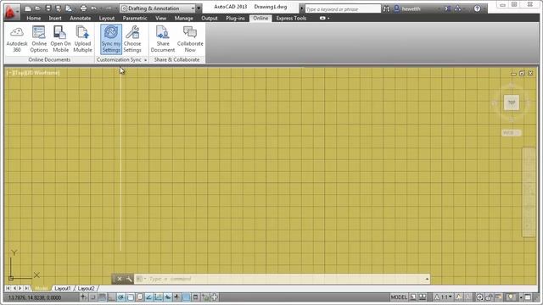This screenshot has width=543, height=305.
Task: Open the Annotate ribbon tab
Action: [81, 18]
